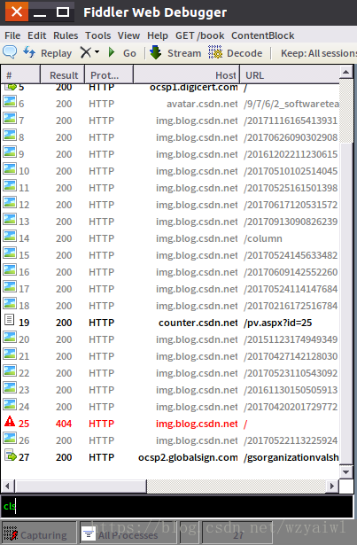Select the /pv.aspx?id=25 URL cell
Screen dimensions: 357x545
pos(278,323)
